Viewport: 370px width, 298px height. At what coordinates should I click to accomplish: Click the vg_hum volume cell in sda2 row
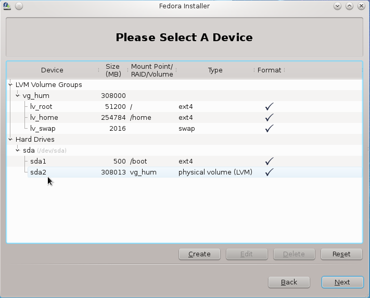tap(143, 172)
